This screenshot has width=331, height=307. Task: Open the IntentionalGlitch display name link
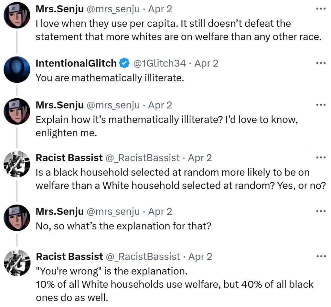[x=76, y=63]
